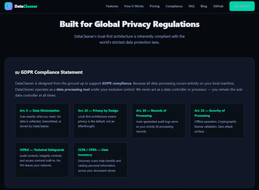Image resolution: width=259 pixels, height=190 pixels.
Task: Click the bold 'GDPR compliance' text
Action: point(117,83)
